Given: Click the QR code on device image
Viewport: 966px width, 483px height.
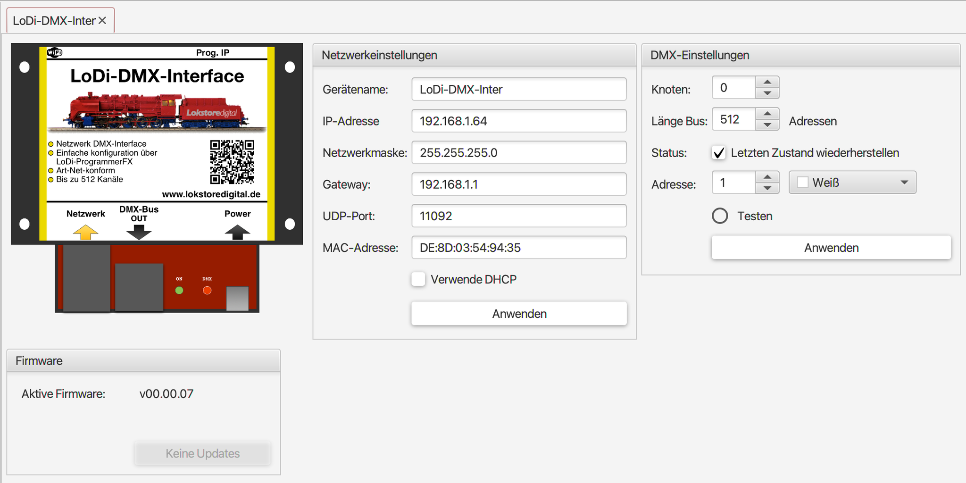Looking at the screenshot, I should click(232, 162).
